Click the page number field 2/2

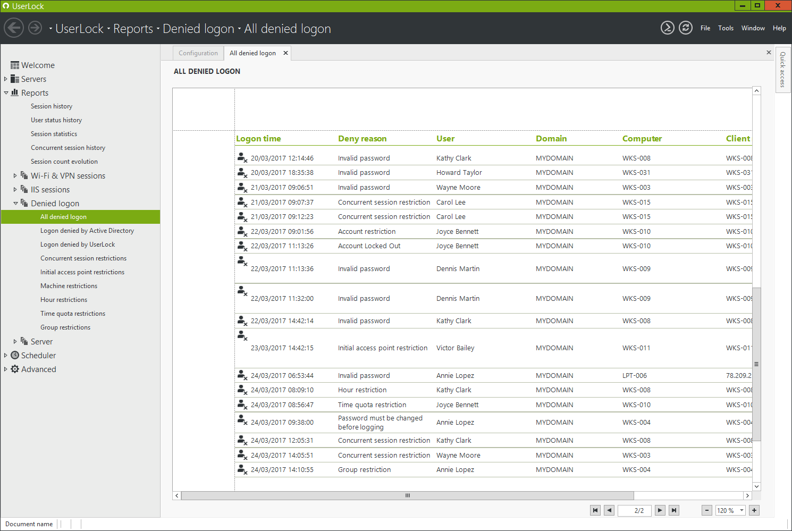click(635, 510)
